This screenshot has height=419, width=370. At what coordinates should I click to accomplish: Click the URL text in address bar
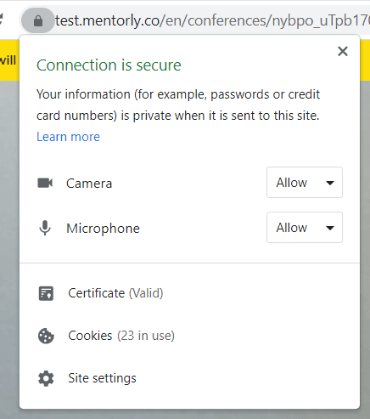point(212,20)
